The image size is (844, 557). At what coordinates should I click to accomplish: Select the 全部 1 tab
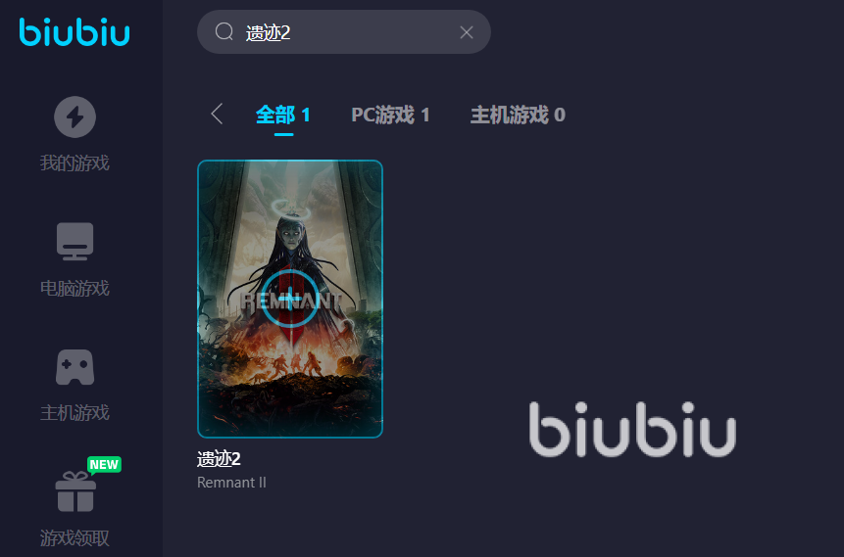[x=283, y=115]
